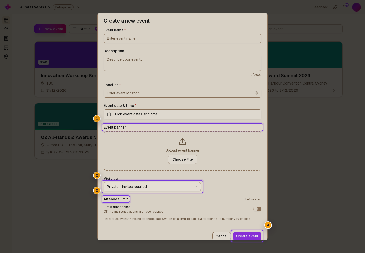365x253 pixels.
Task: Click the draft status badge
Action: click(x=44, y=62)
